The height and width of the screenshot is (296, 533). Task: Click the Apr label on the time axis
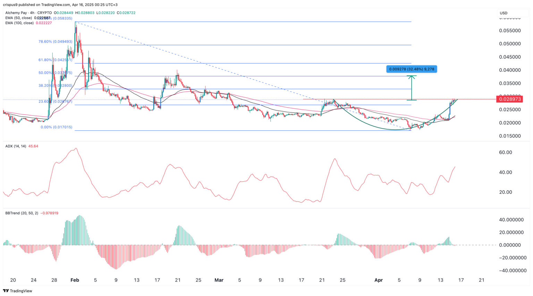(x=378, y=280)
